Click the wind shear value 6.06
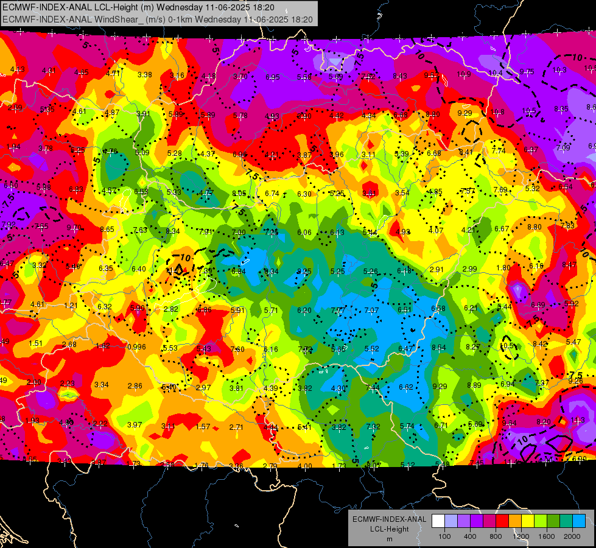596x548 pixels. [x=304, y=233]
